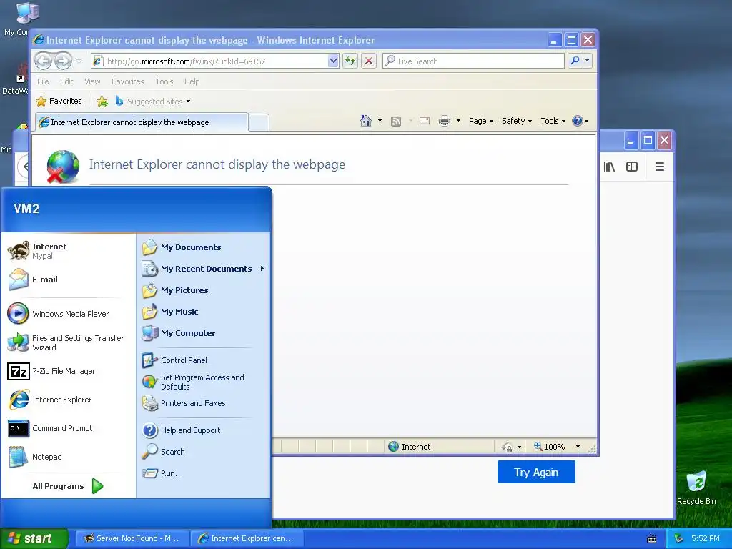Click the Favorites button
The height and width of the screenshot is (549, 732).
click(x=59, y=101)
